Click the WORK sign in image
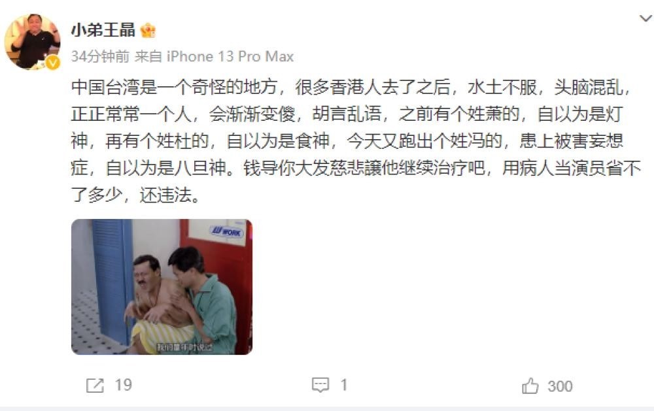 pyautogui.click(x=226, y=231)
